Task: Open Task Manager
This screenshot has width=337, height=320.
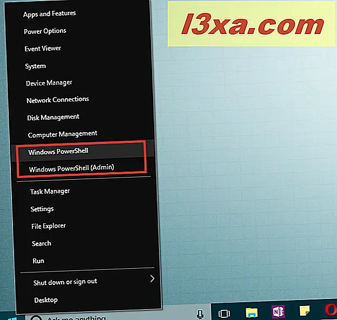Action: pyautogui.click(x=50, y=192)
